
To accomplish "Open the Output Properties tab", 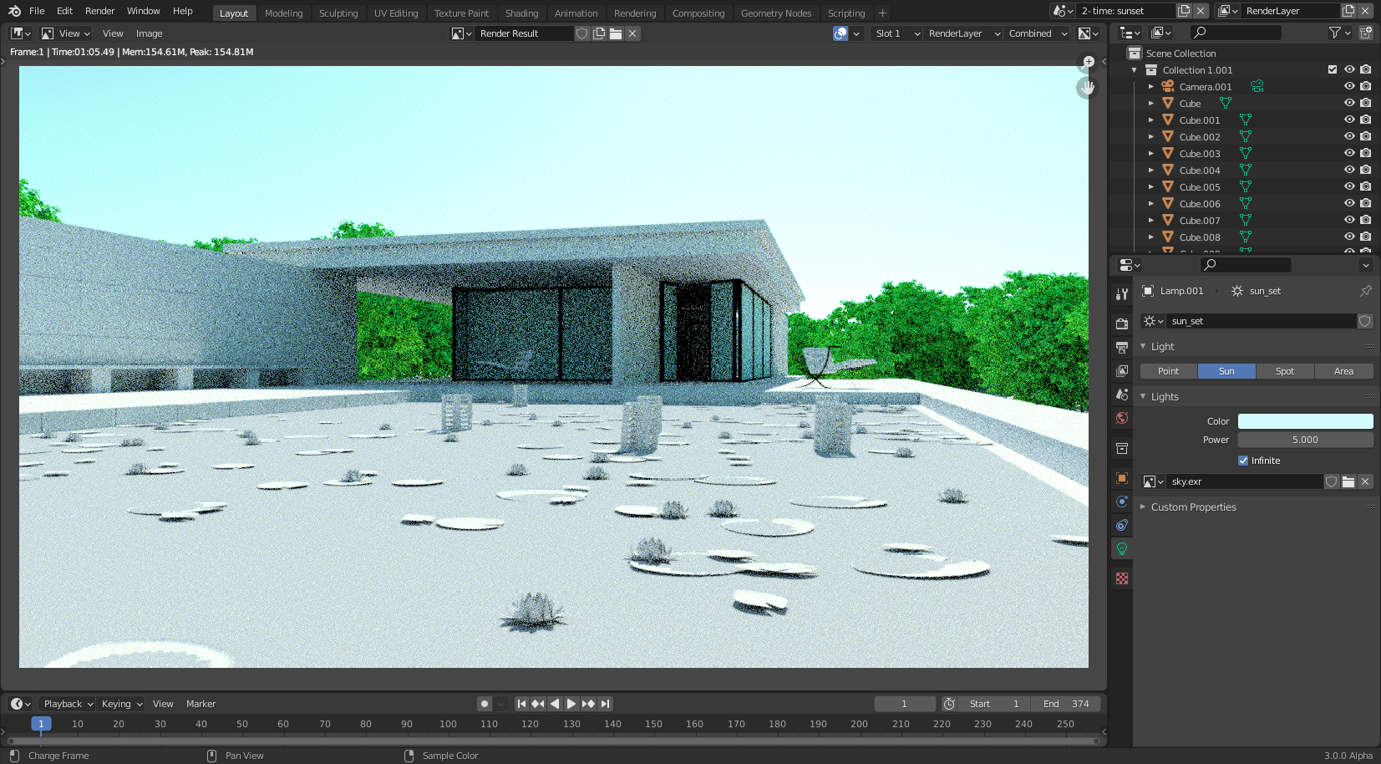I will (x=1121, y=348).
